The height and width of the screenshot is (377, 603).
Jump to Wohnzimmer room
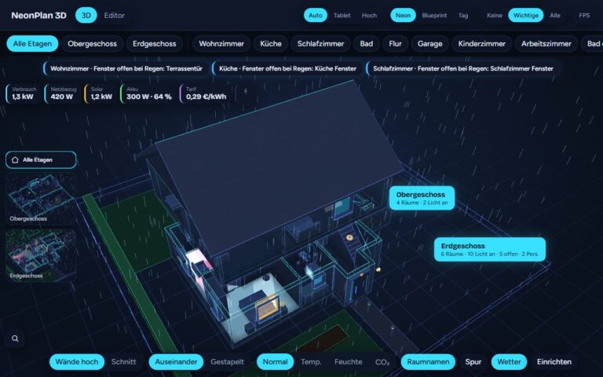coord(221,44)
